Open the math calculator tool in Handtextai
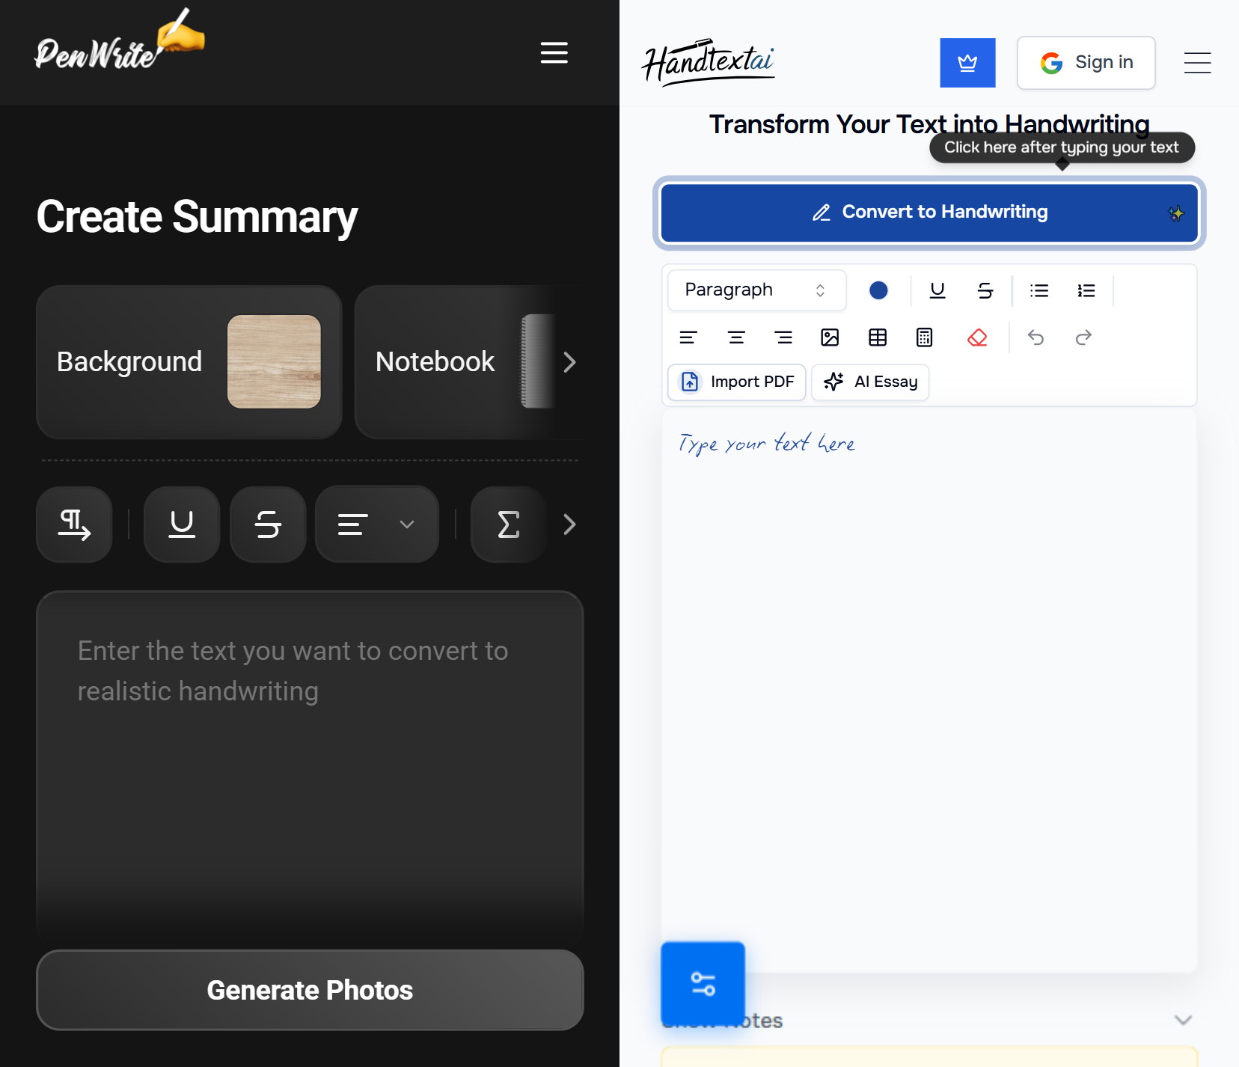This screenshot has height=1067, width=1239. pyautogui.click(x=923, y=337)
